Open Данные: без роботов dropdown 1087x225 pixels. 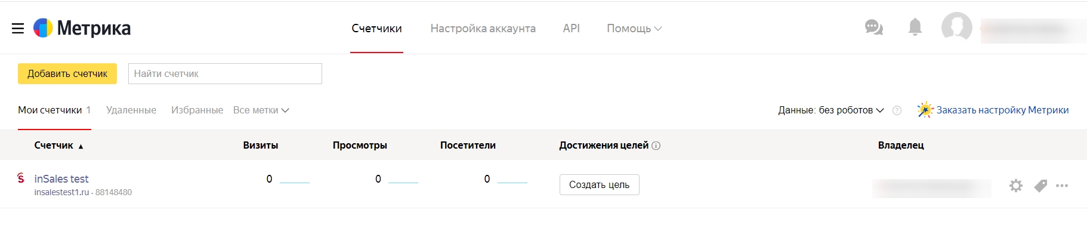pos(830,110)
